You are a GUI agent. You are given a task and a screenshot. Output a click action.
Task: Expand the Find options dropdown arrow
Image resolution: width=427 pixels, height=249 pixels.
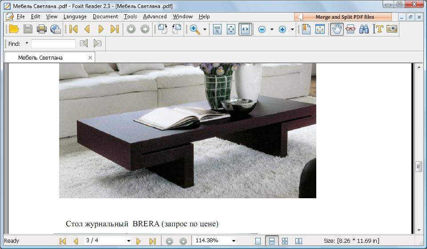tap(27, 44)
